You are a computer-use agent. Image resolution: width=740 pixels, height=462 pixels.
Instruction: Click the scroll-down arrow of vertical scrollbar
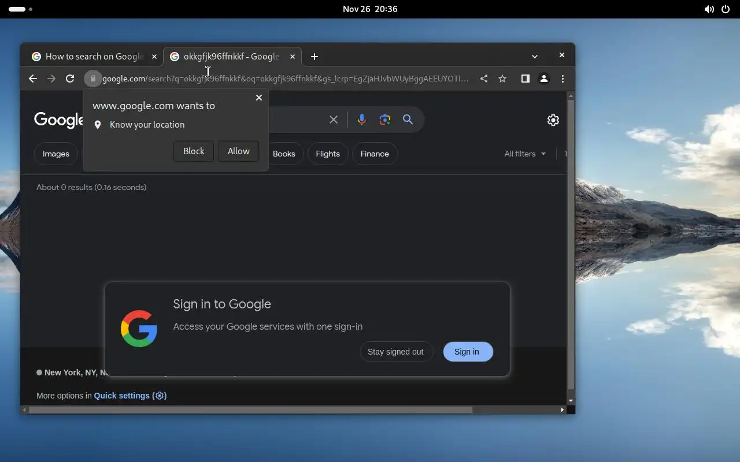[x=571, y=401]
